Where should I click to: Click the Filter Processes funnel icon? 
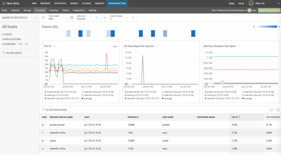tap(44, 109)
